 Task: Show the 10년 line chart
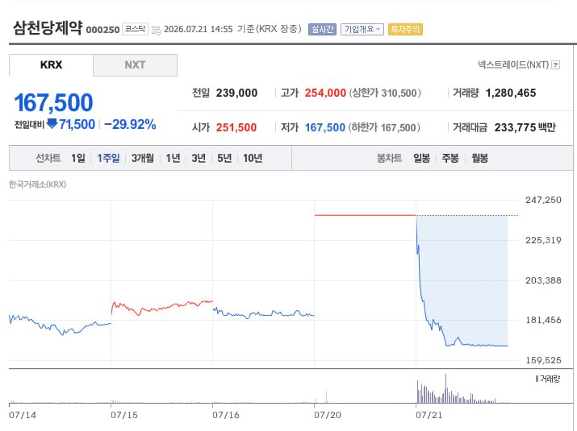click(x=253, y=158)
